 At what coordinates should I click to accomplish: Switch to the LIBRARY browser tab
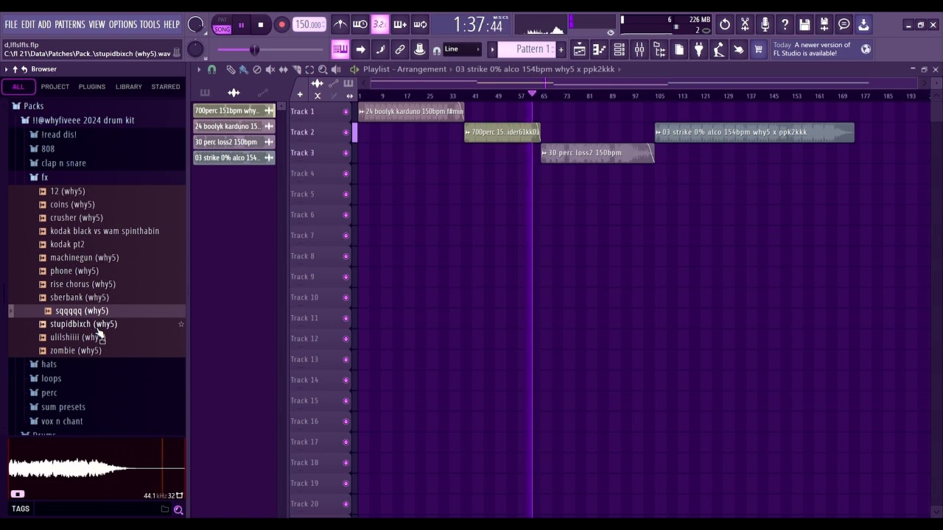pyautogui.click(x=128, y=87)
